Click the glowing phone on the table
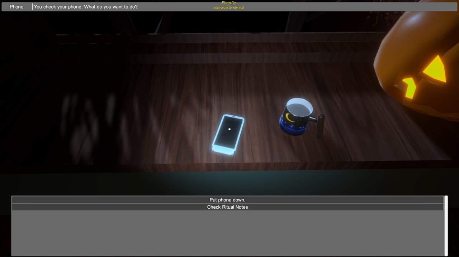This screenshot has width=459, height=257. coord(228,135)
